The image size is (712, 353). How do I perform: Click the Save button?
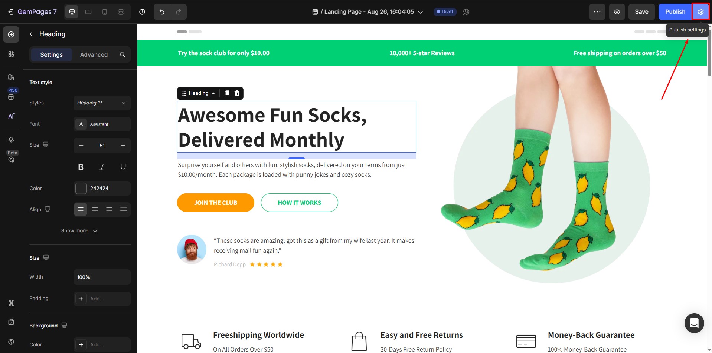[641, 12]
